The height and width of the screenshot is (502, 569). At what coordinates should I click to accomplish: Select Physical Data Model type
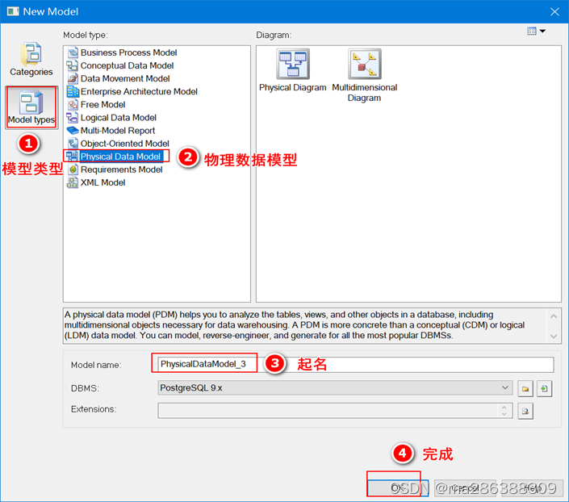(120, 157)
